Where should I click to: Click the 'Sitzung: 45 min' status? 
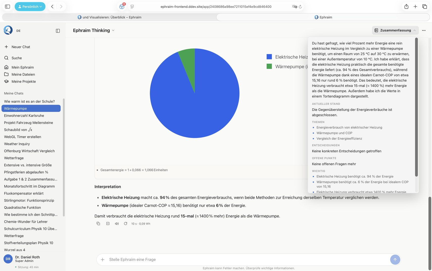tap(27, 267)
